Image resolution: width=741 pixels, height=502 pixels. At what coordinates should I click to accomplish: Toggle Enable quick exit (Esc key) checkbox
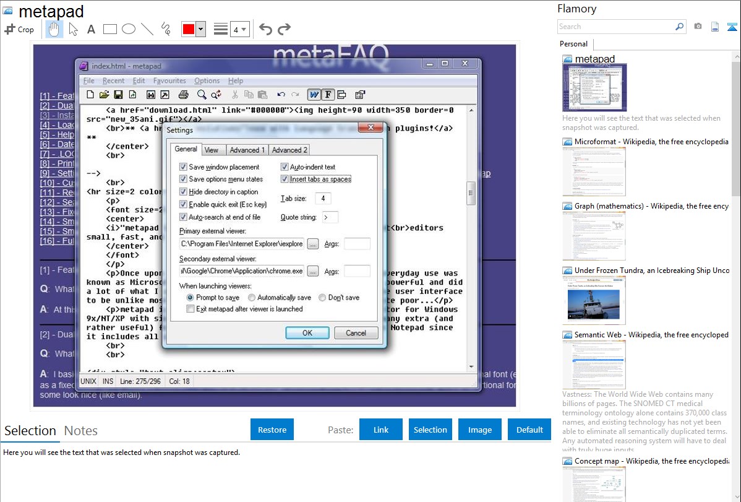coord(183,204)
